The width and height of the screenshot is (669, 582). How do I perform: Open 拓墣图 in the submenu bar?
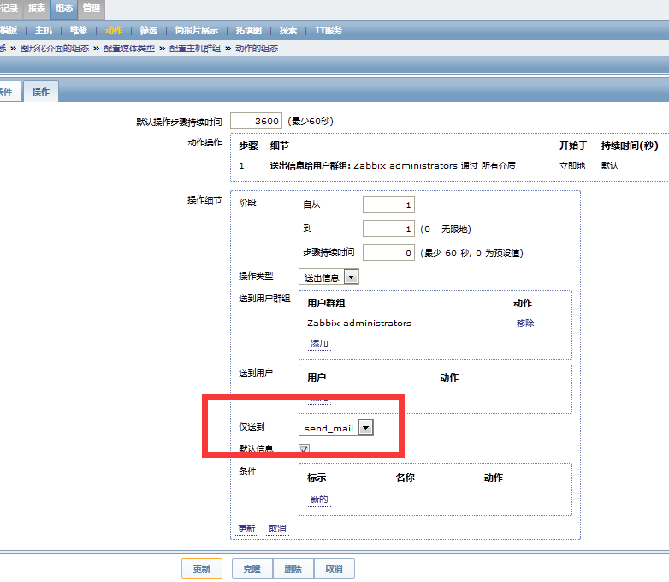[248, 31]
